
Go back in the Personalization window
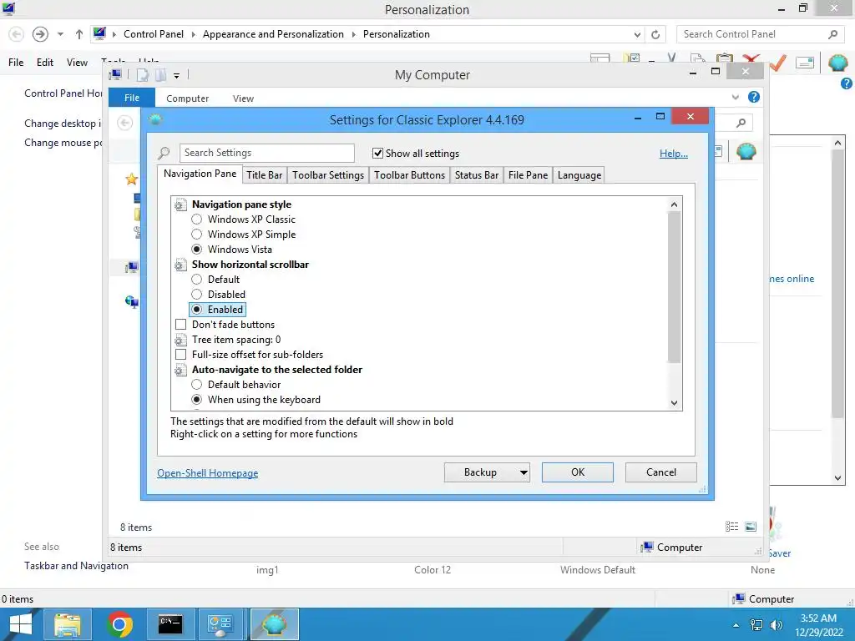click(x=17, y=34)
